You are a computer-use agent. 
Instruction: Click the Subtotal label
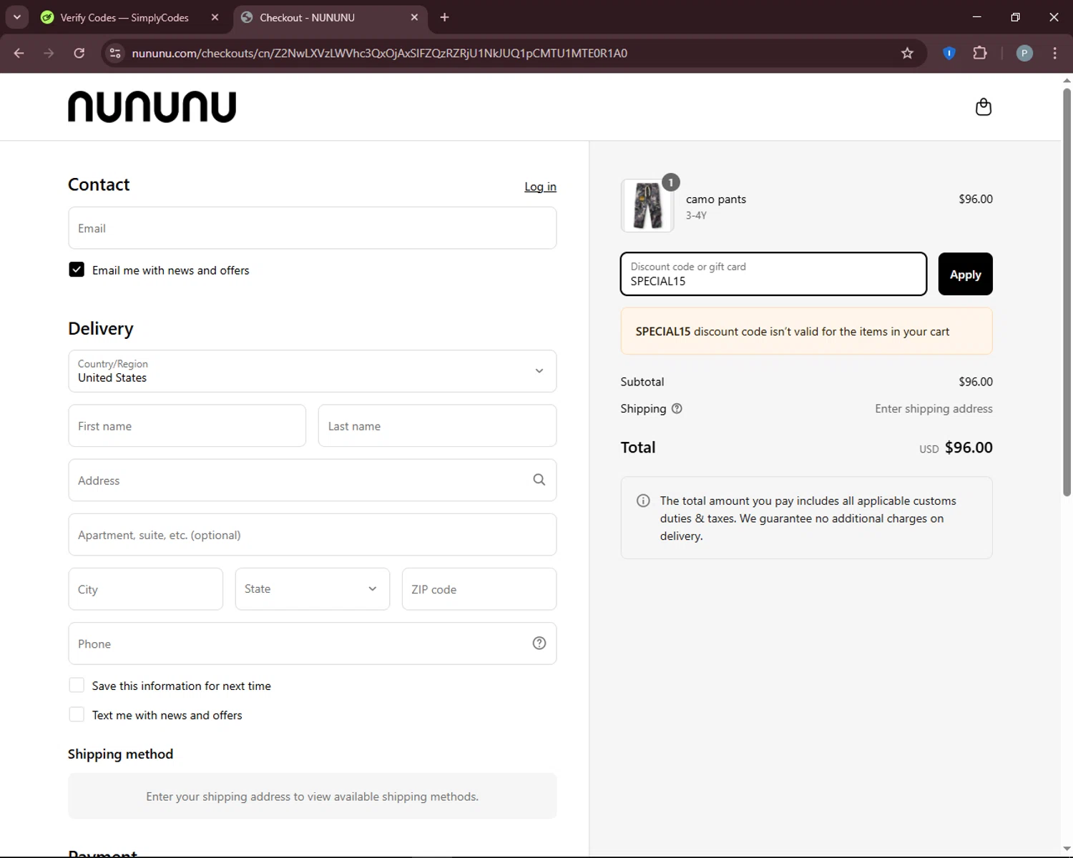pyautogui.click(x=642, y=382)
